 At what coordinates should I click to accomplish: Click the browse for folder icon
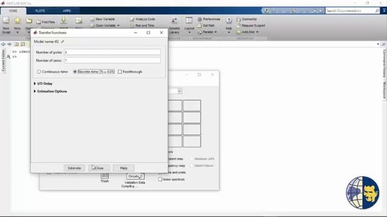23,44
